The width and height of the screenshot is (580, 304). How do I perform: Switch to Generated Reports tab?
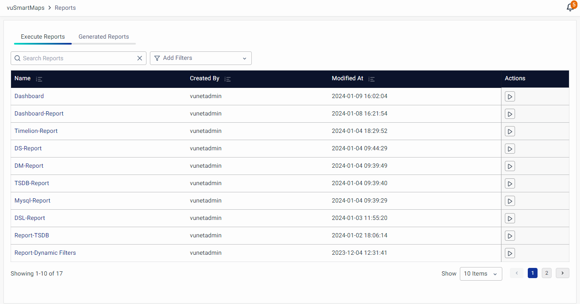coord(104,37)
